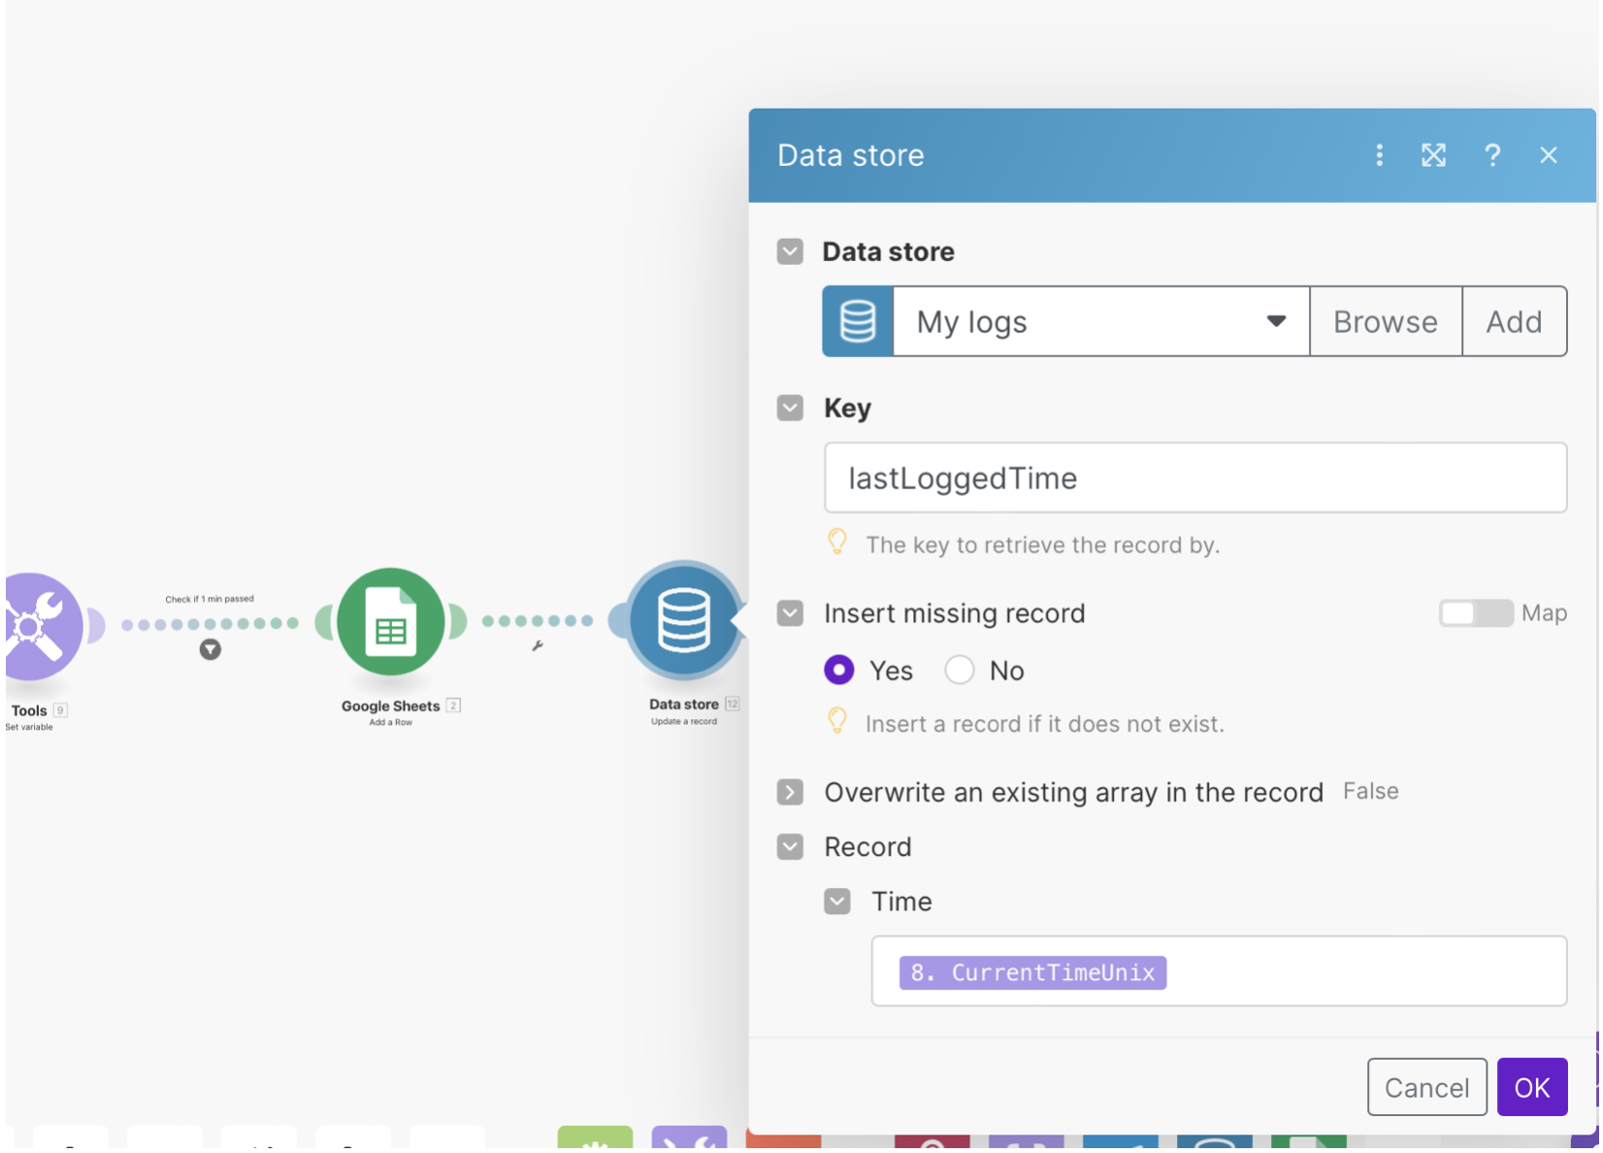The image size is (1603, 1153).
Task: Click the lightbulb hint under Insert missing record
Action: click(837, 721)
